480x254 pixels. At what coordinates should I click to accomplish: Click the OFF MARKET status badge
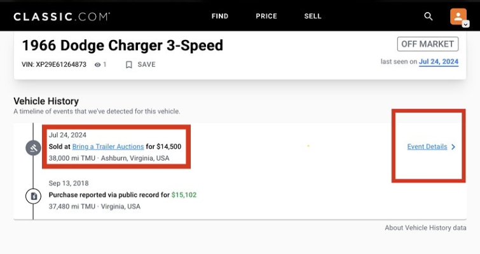428,44
